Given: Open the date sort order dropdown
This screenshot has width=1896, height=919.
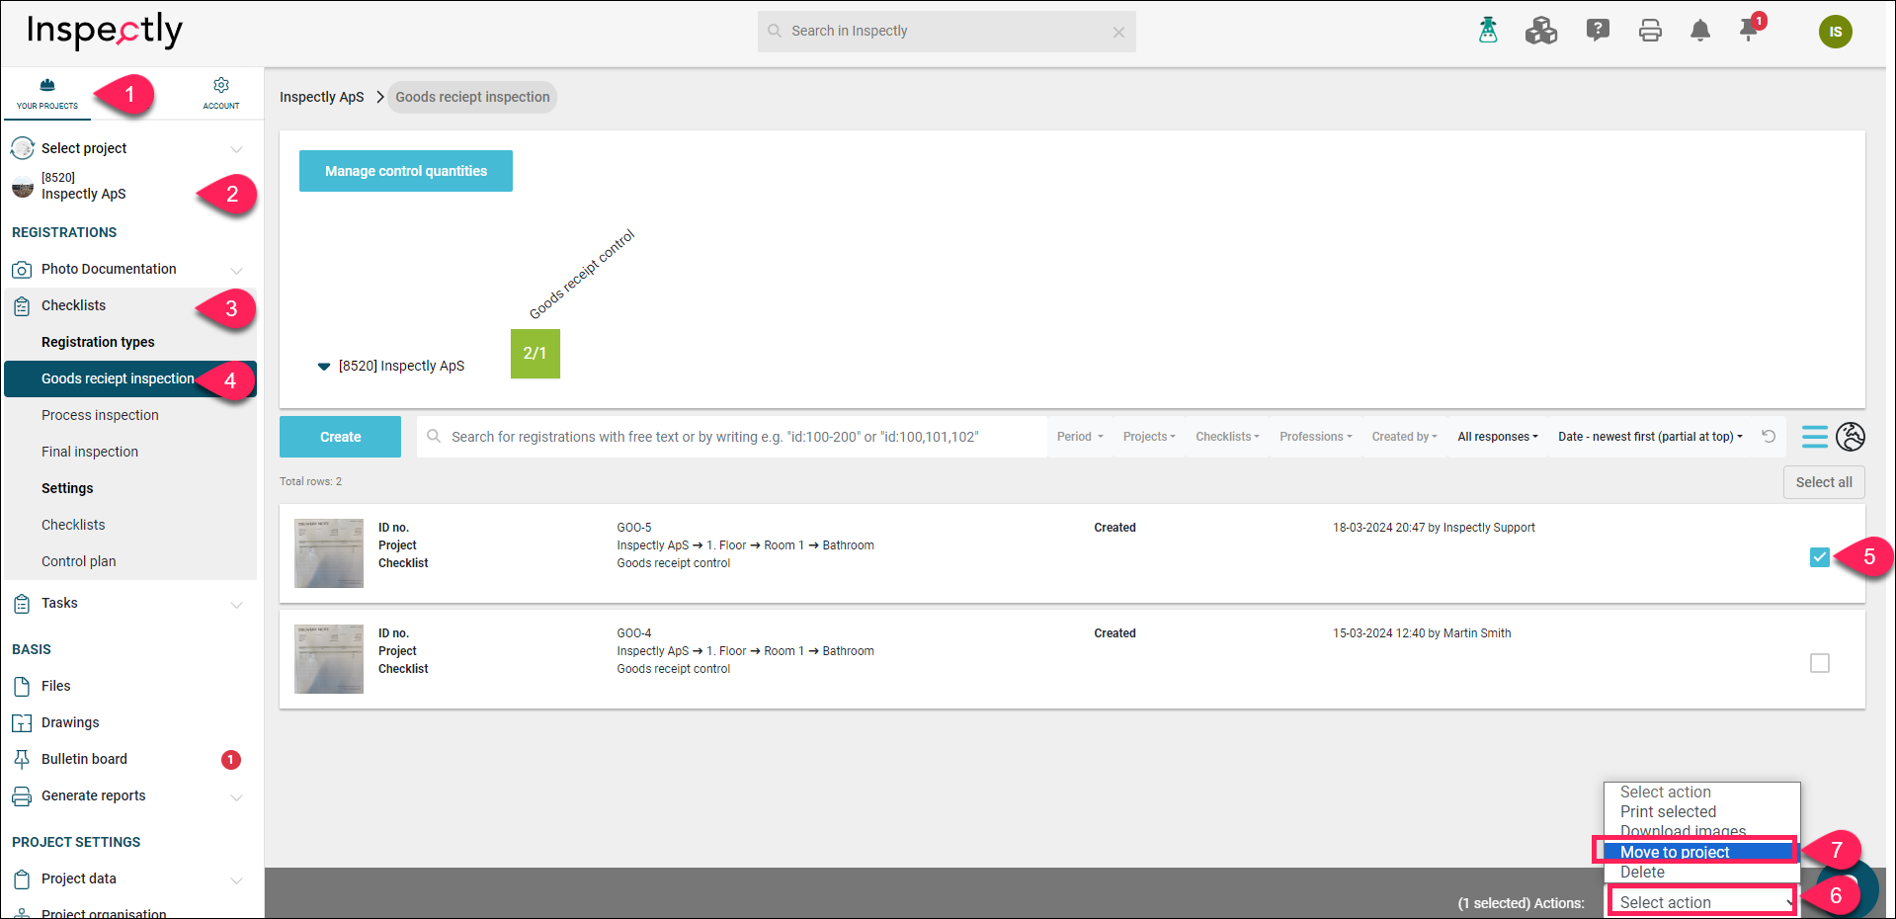Looking at the screenshot, I should pyautogui.click(x=1650, y=437).
